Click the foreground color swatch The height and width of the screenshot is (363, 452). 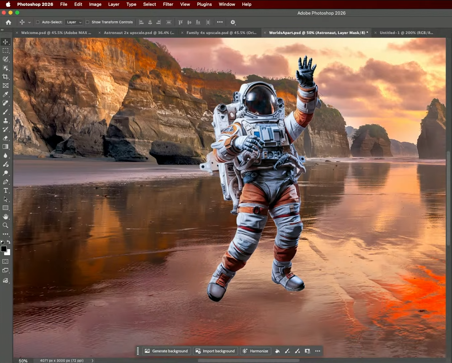pos(4,249)
